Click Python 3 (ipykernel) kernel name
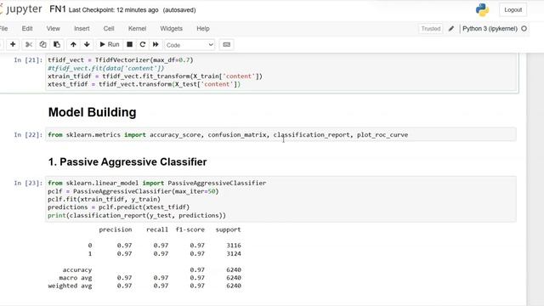 pos(490,28)
